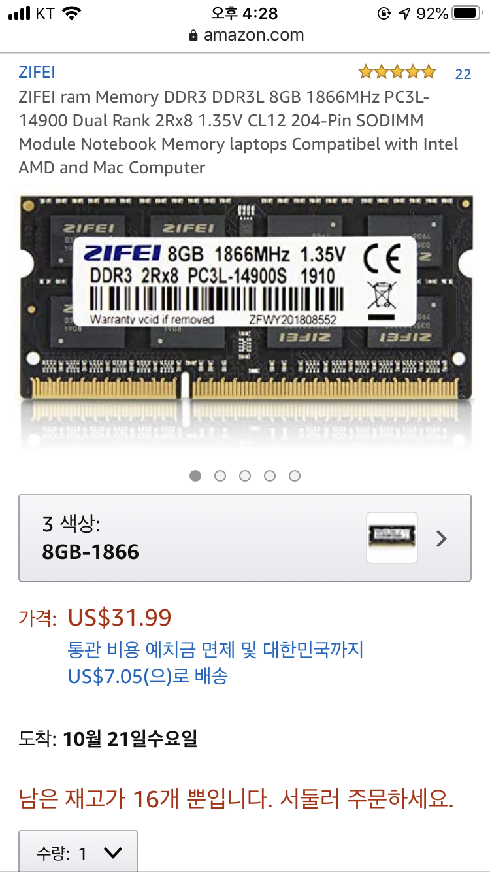Screen dimensions: 490x872
Task: Tap the cellular signal bars icon
Action: pos(19,14)
